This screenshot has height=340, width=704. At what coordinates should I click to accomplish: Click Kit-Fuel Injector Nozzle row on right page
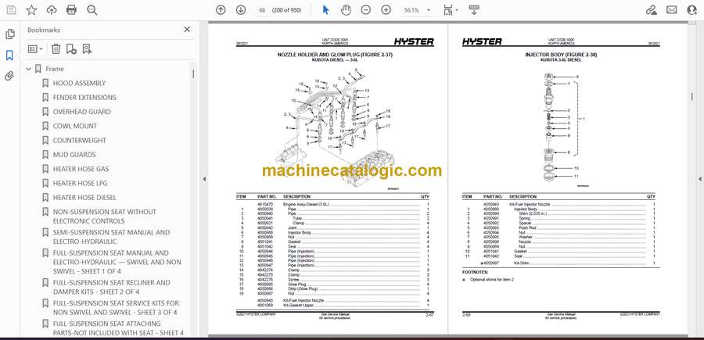coord(559,205)
